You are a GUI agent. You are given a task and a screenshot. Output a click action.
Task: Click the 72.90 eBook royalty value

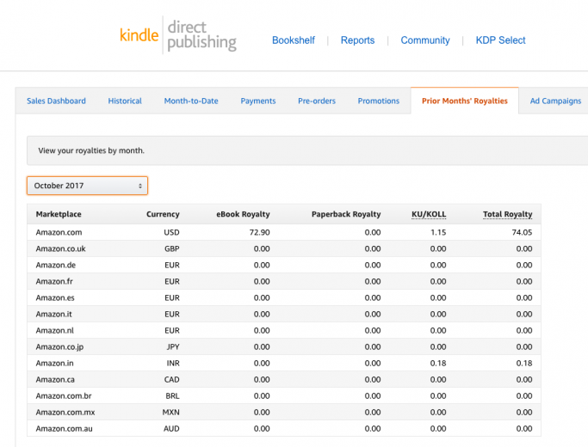pyautogui.click(x=259, y=232)
